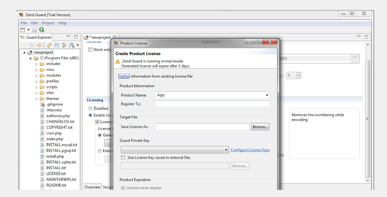Click the Forward arrow in Guard Explorer

(39, 45)
